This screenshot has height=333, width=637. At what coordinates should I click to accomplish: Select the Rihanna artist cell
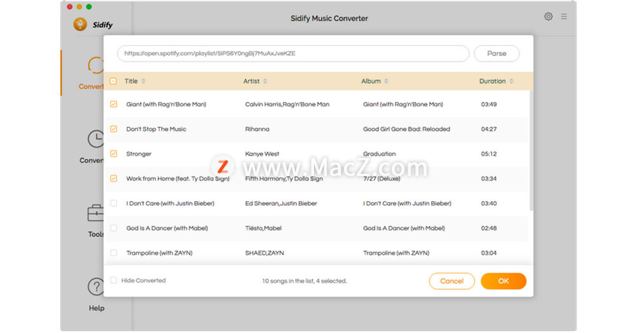[257, 129]
